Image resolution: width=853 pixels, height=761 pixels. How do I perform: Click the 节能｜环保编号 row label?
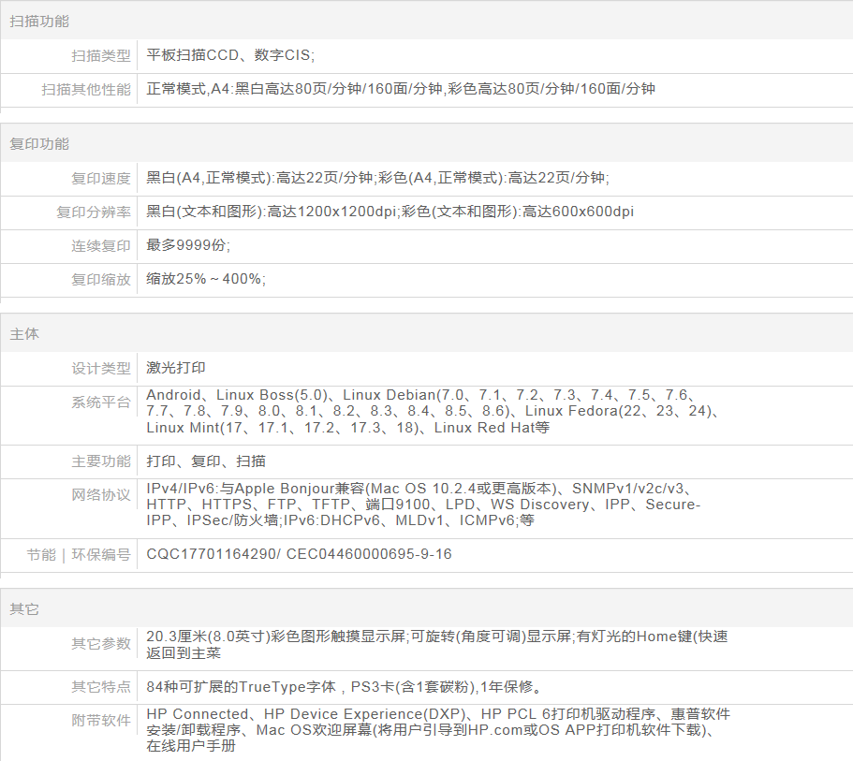(x=79, y=555)
